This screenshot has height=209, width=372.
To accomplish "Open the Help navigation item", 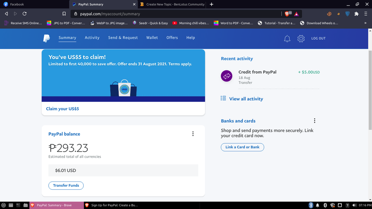I will (190, 38).
